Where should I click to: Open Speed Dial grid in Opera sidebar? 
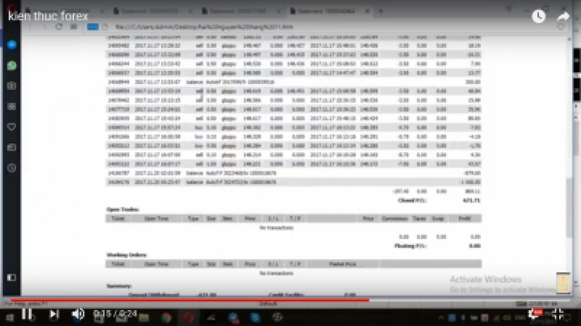pyautogui.click(x=12, y=106)
